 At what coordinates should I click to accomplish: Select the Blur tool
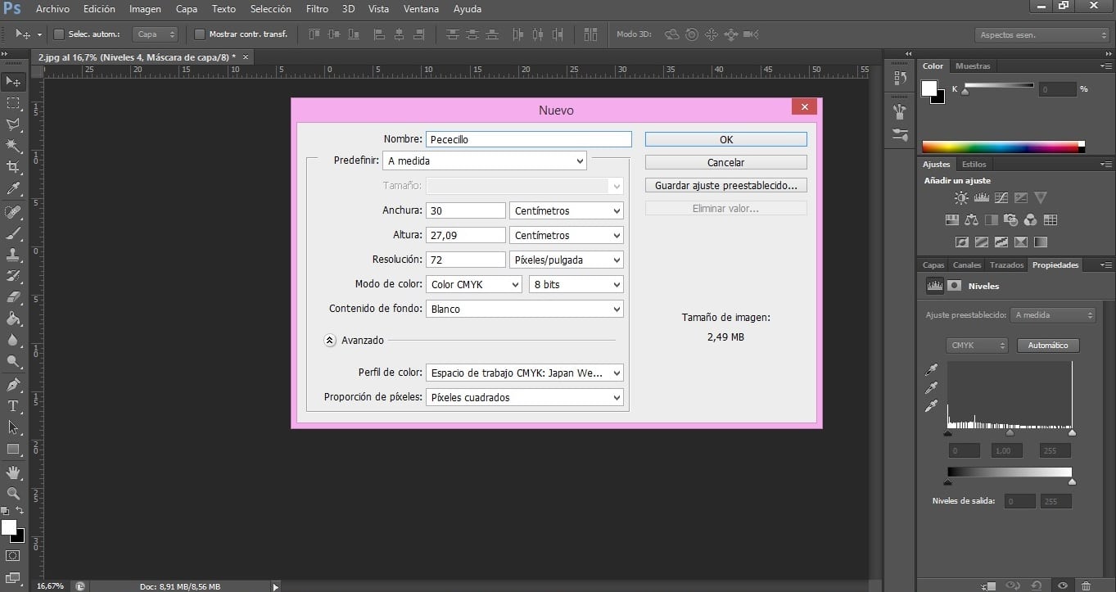pyautogui.click(x=13, y=340)
